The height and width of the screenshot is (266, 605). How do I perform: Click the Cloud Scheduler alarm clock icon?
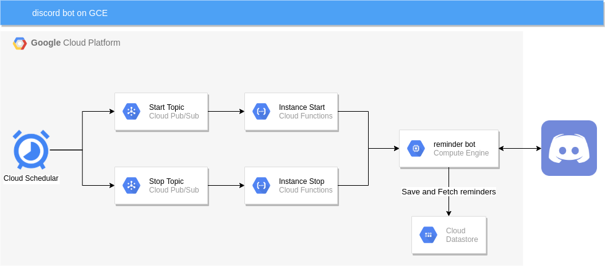click(x=31, y=150)
